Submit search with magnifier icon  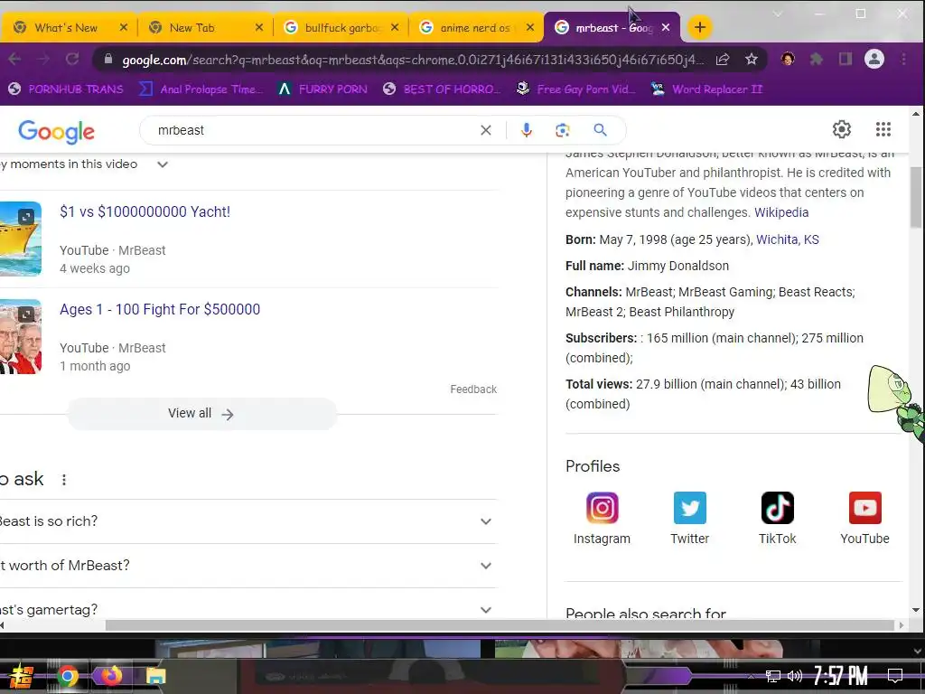tap(600, 130)
